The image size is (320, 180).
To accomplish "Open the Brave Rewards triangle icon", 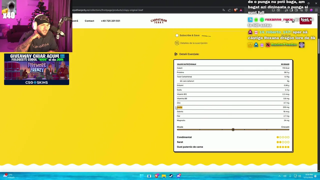I will point(241,10).
